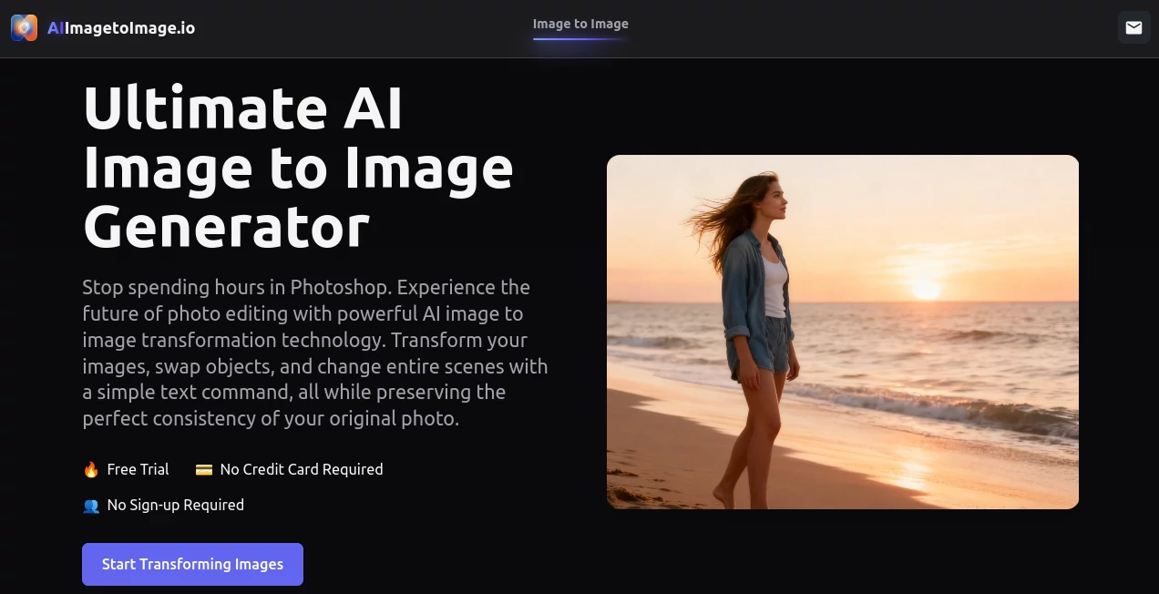Click the highlighted nav item in the header

tap(580, 24)
